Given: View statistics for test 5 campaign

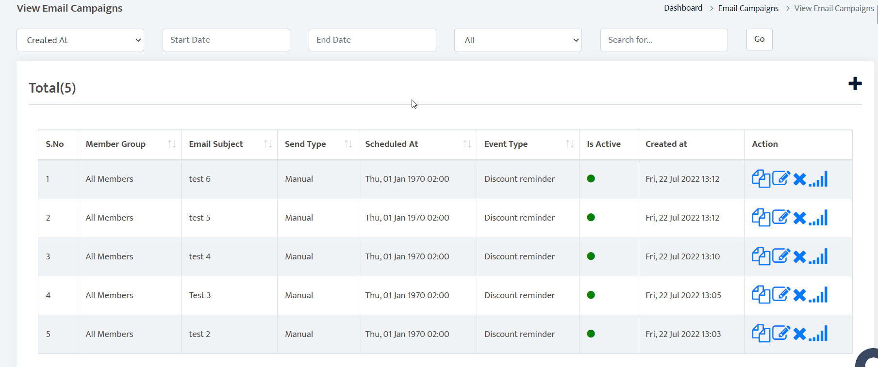Looking at the screenshot, I should coord(818,218).
